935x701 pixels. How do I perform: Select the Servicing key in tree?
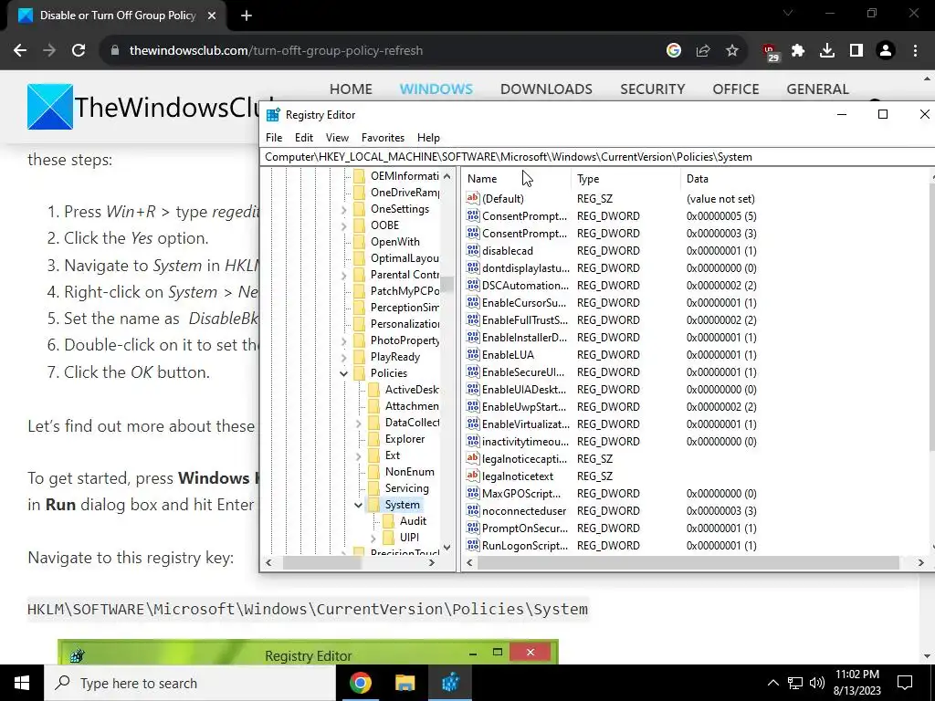click(x=406, y=488)
